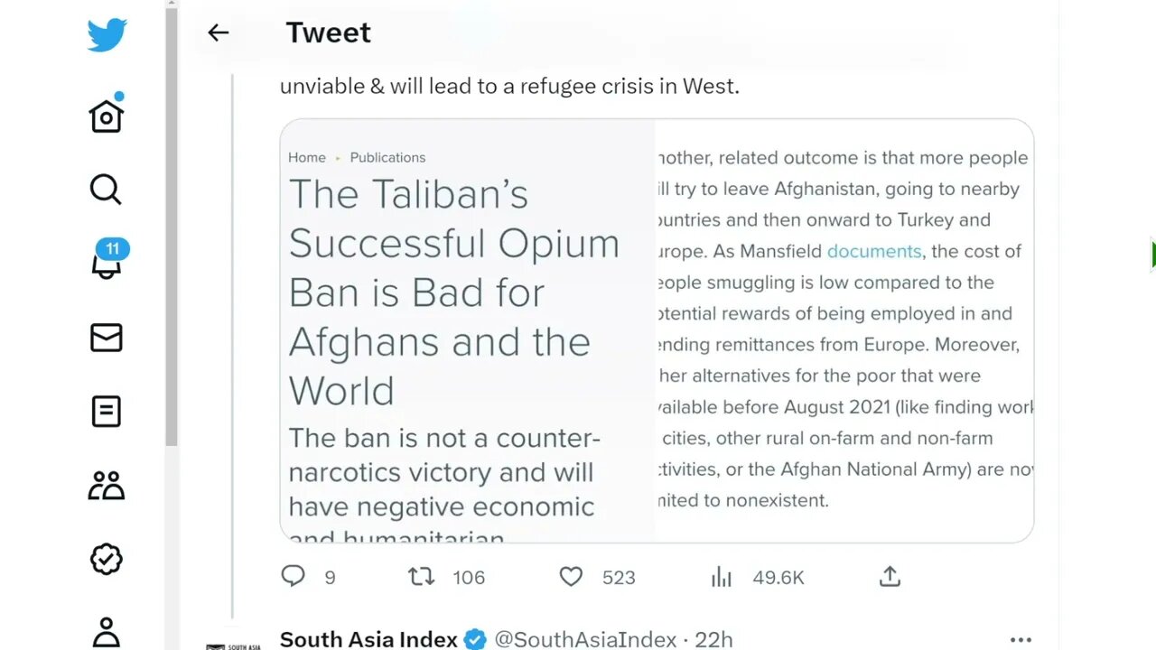Open Notifications with 11 unread
Screen dimensions: 1156x650
pyautogui.click(x=107, y=263)
